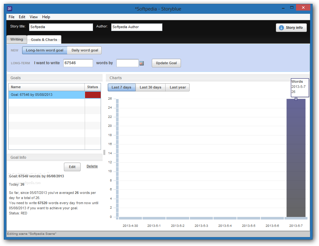Choose Long-term word goal option

click(44, 50)
